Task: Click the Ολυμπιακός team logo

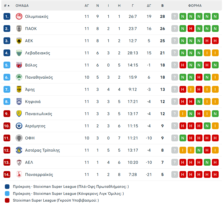Action: [x=19, y=16]
